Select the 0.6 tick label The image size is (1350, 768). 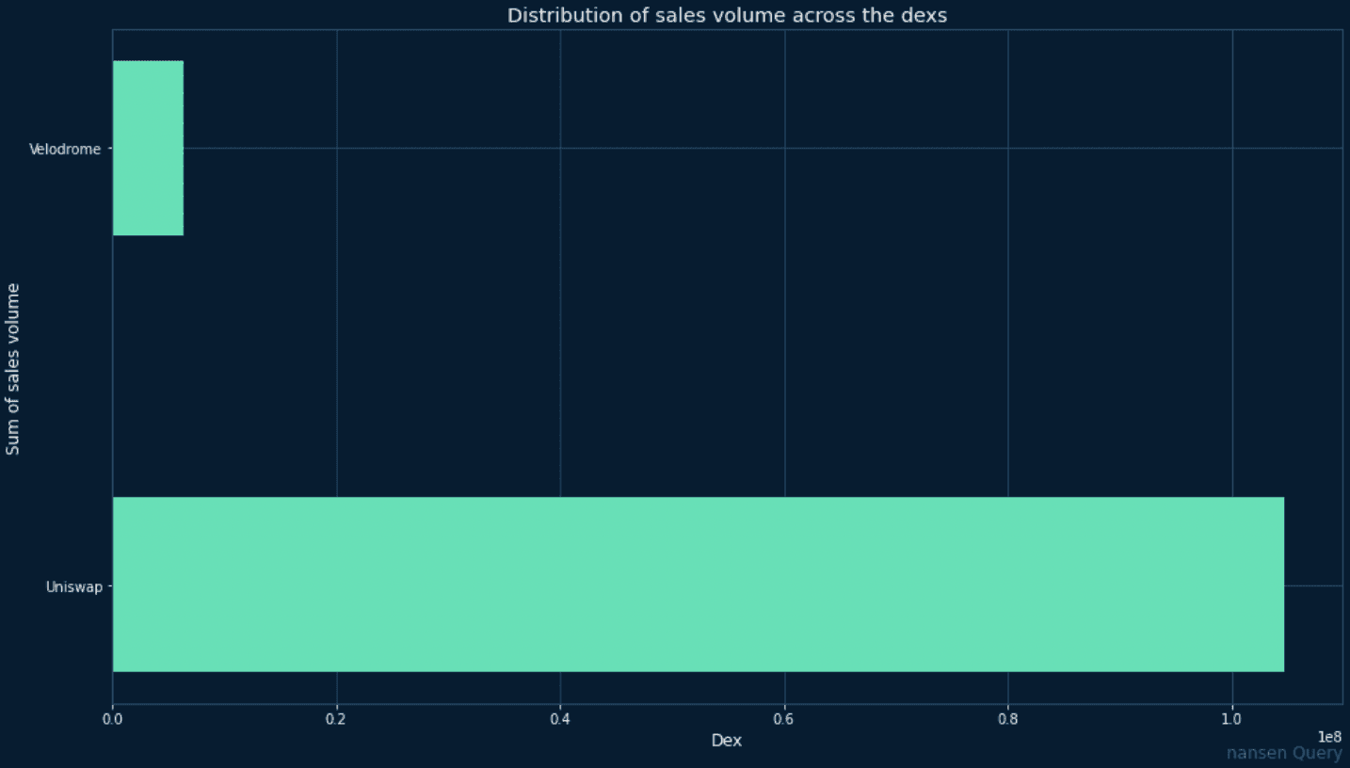783,716
